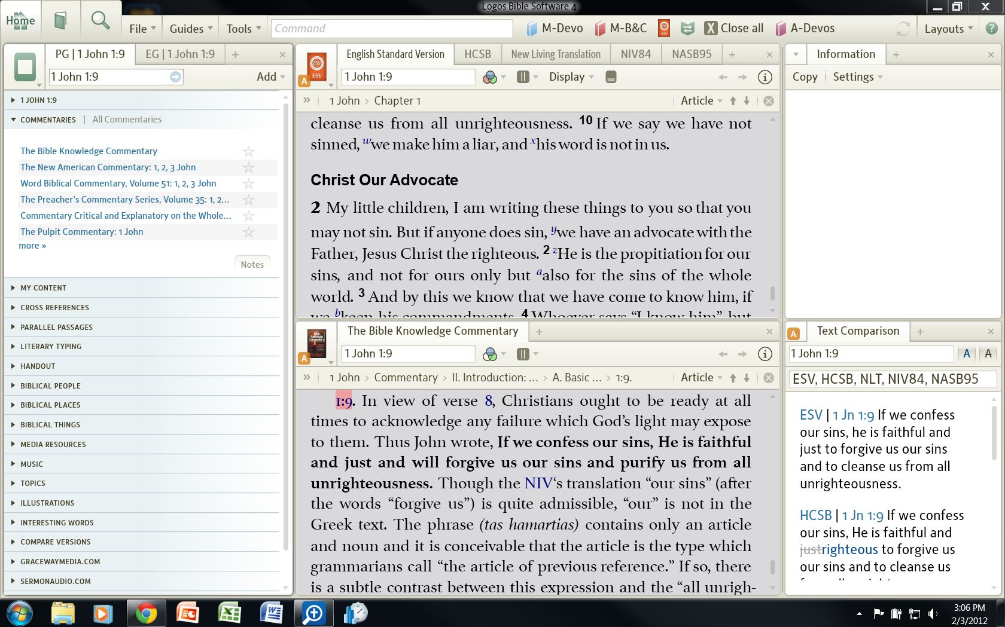The width and height of the screenshot is (1005, 627).
Task: Toggle the A show-differences button in Text Comparison
Action: point(967,354)
